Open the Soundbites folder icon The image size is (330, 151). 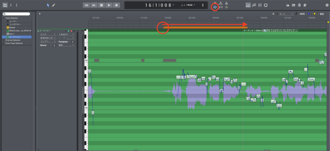pyautogui.click(x=288, y=5)
